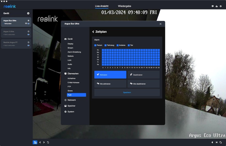The image size is (226, 146).
Task: Uncheck the Anderes alarm checkbox
Action: (x=118, y=45)
